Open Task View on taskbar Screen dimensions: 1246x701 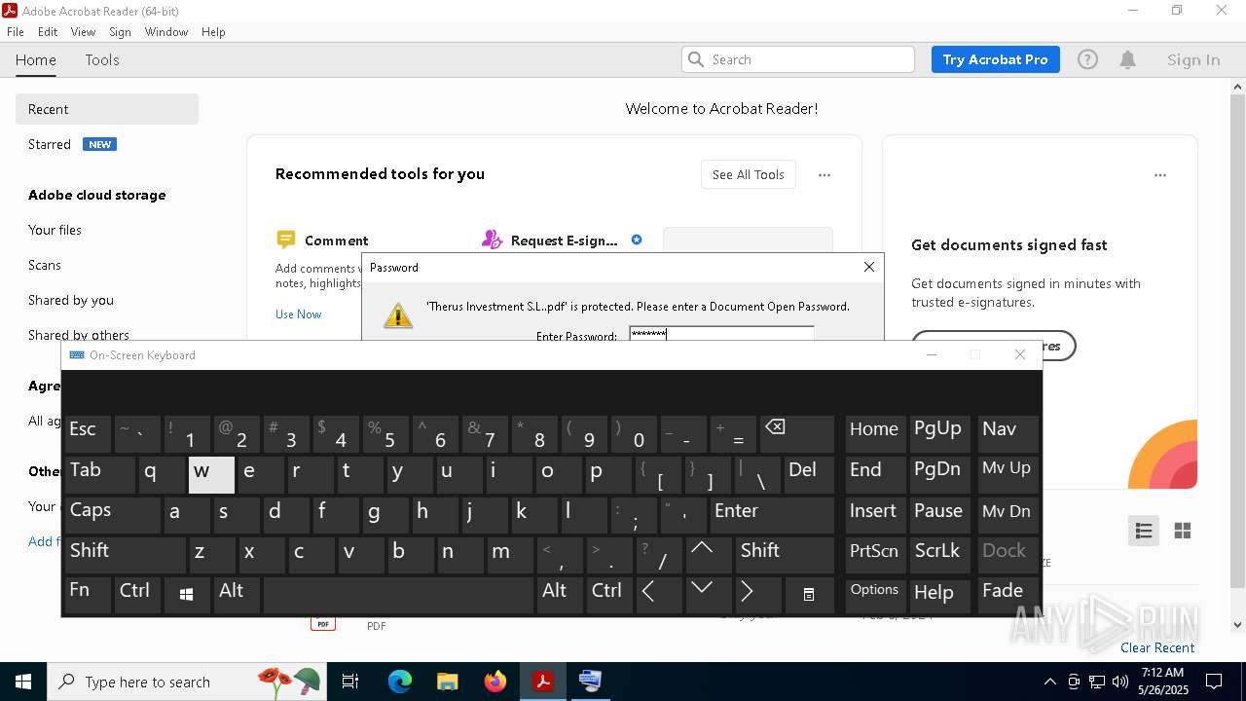[x=350, y=682]
